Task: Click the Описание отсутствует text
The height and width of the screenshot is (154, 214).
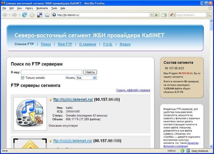Action: click(63, 126)
